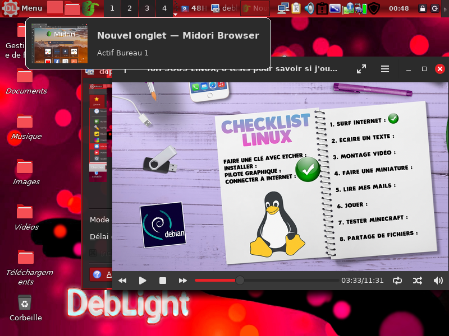449x336 pixels.
Task: Open the Vidéos desktop folder
Action: click(x=25, y=212)
